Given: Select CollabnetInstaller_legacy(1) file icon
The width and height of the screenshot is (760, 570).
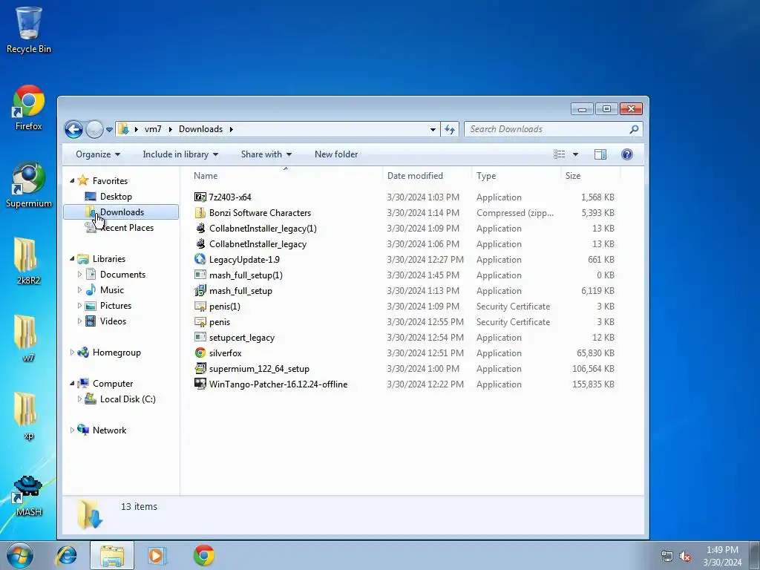Looking at the screenshot, I should (200, 229).
